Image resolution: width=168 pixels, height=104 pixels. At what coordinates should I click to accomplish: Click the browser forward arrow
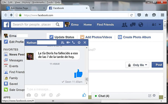click(x=11, y=15)
